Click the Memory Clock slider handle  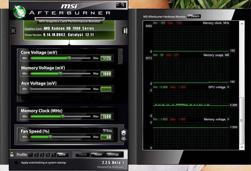(x=63, y=116)
